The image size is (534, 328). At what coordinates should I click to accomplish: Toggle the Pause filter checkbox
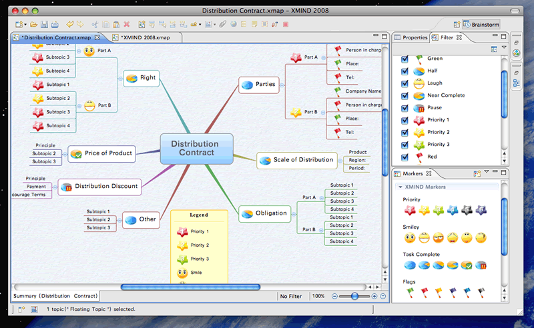pyautogui.click(x=405, y=108)
